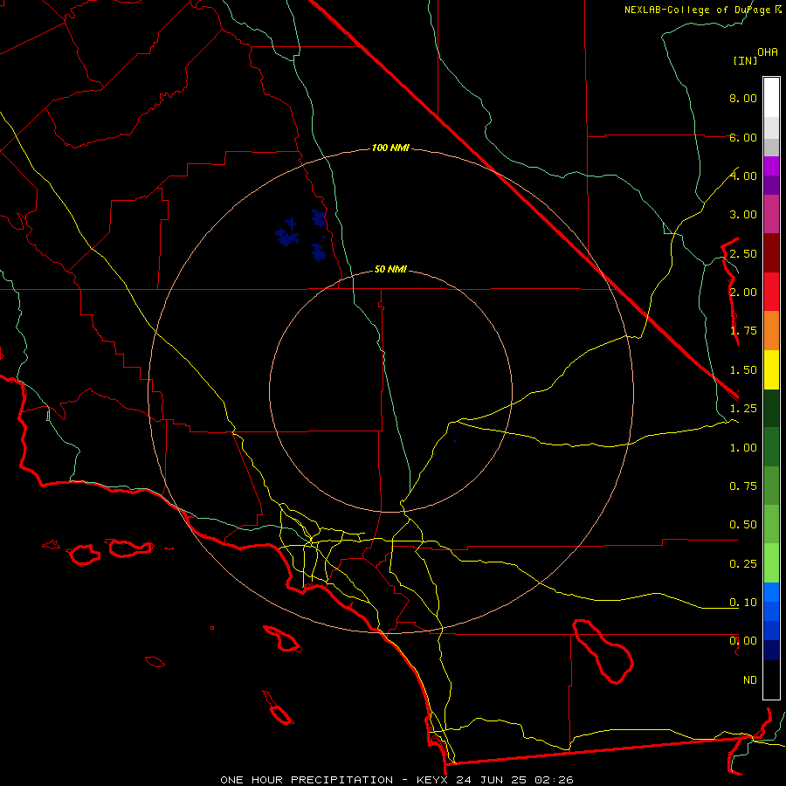Viewport: 786px width, 786px height.
Task: Select the bright magenta swatch above 4.00
Action: click(771, 166)
